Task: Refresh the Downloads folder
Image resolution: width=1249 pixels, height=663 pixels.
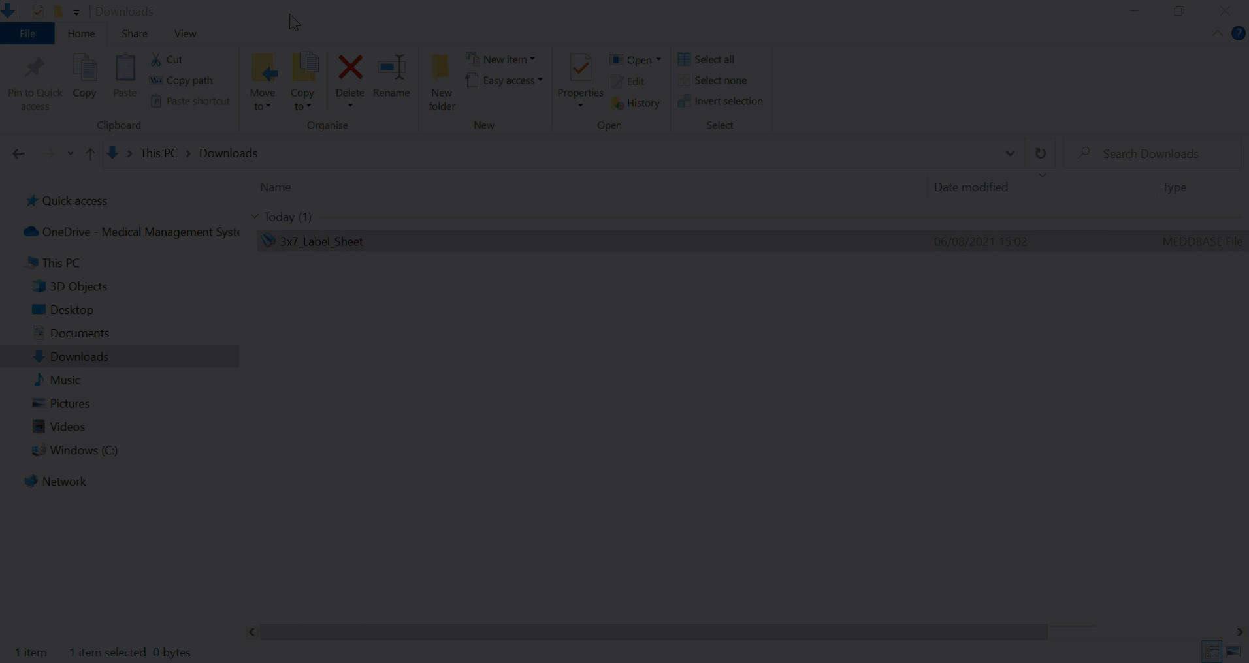Action: tap(1041, 154)
